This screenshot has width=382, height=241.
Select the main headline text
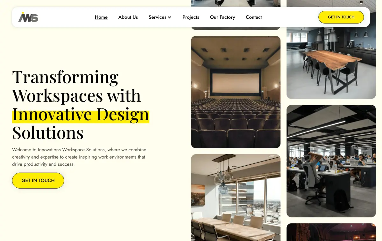pyautogui.click(x=76, y=95)
